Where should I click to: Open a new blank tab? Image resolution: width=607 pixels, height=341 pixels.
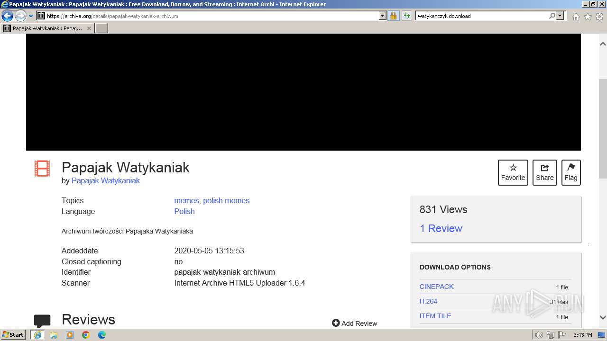101,28
